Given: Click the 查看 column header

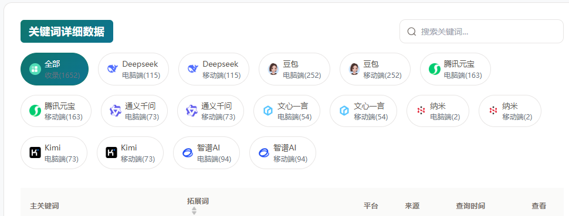Looking at the screenshot, I should pos(539,206).
